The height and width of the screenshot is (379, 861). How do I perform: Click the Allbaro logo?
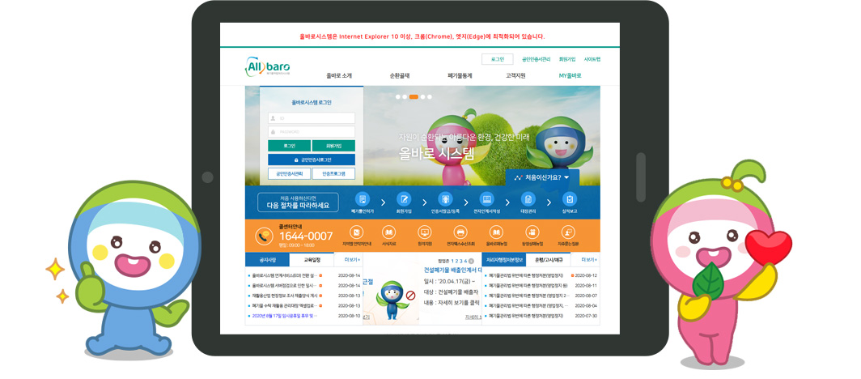coord(267,66)
